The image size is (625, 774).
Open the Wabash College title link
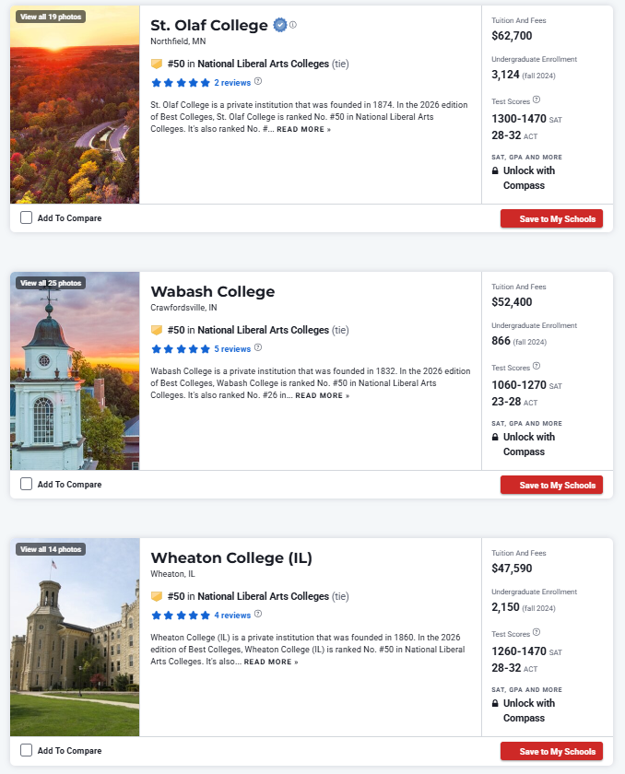click(213, 292)
